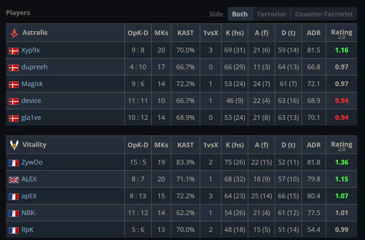Click the Astralis team logo icon
Viewport: 365px width, 240px height.
point(14,33)
